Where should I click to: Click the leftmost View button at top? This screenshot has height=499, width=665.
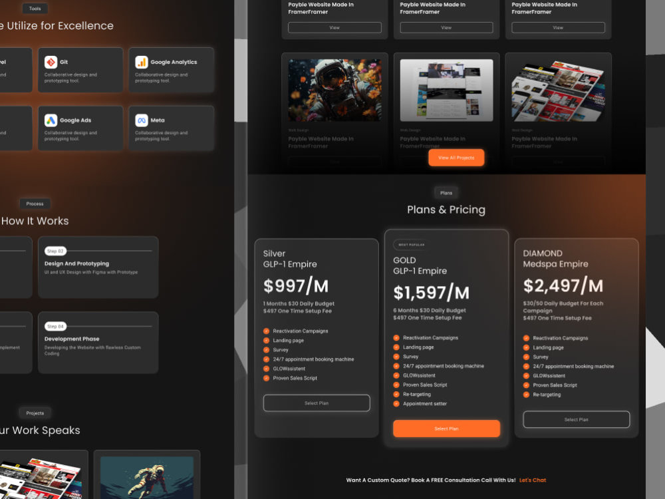pos(334,27)
